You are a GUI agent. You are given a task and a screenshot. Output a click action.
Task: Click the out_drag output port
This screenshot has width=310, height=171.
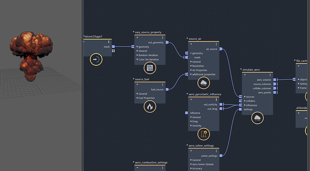point(221,109)
